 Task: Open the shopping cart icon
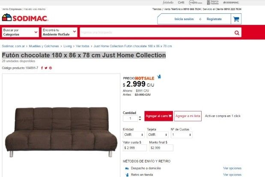click(x=236, y=19)
